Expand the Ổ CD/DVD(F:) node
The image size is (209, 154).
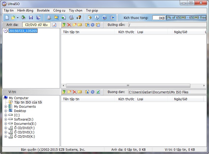(x=6, y=128)
